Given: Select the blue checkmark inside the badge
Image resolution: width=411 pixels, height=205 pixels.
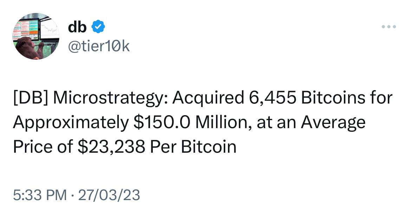Looking at the screenshot, I should pyautogui.click(x=98, y=26).
